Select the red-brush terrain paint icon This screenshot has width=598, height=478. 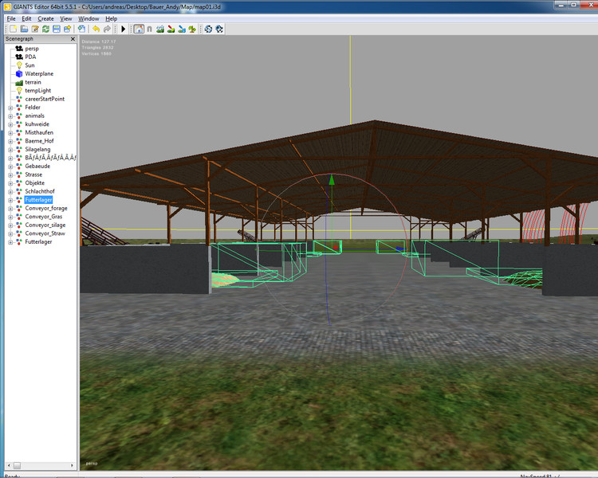coord(171,29)
